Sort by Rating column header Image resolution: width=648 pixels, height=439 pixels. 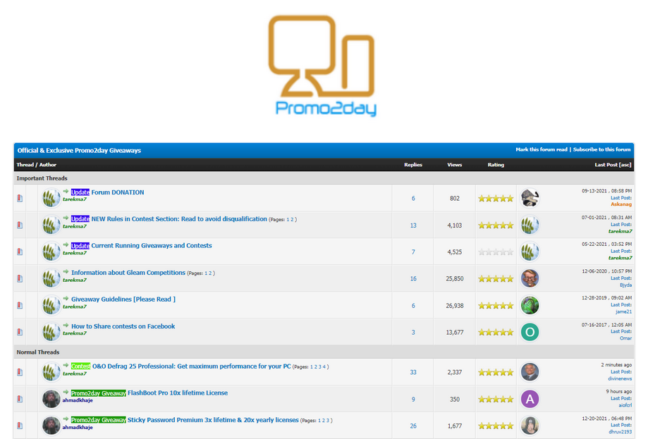tap(496, 165)
